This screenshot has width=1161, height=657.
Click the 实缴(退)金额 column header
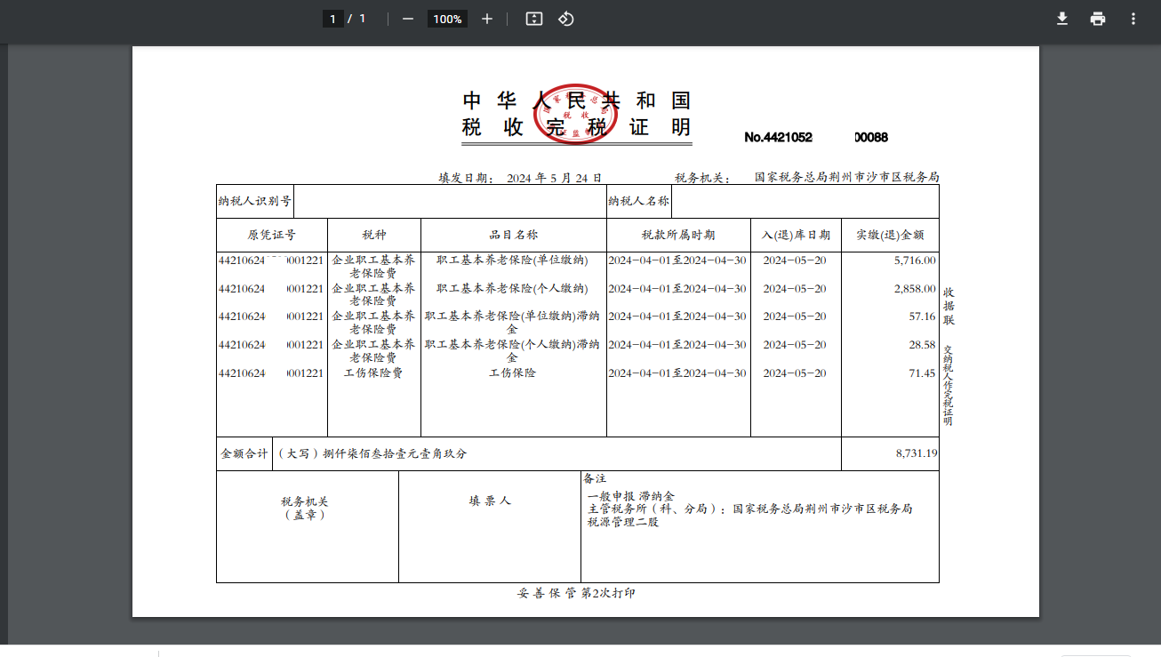(x=890, y=236)
